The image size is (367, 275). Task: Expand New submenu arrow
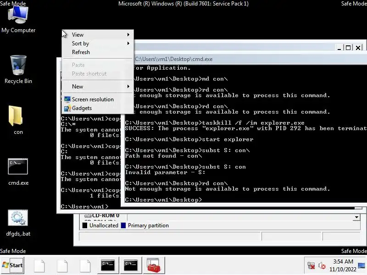[x=128, y=87]
